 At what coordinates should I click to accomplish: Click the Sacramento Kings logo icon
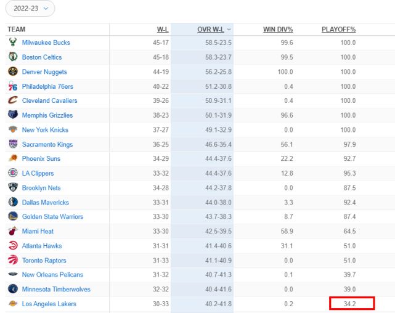pos(13,144)
